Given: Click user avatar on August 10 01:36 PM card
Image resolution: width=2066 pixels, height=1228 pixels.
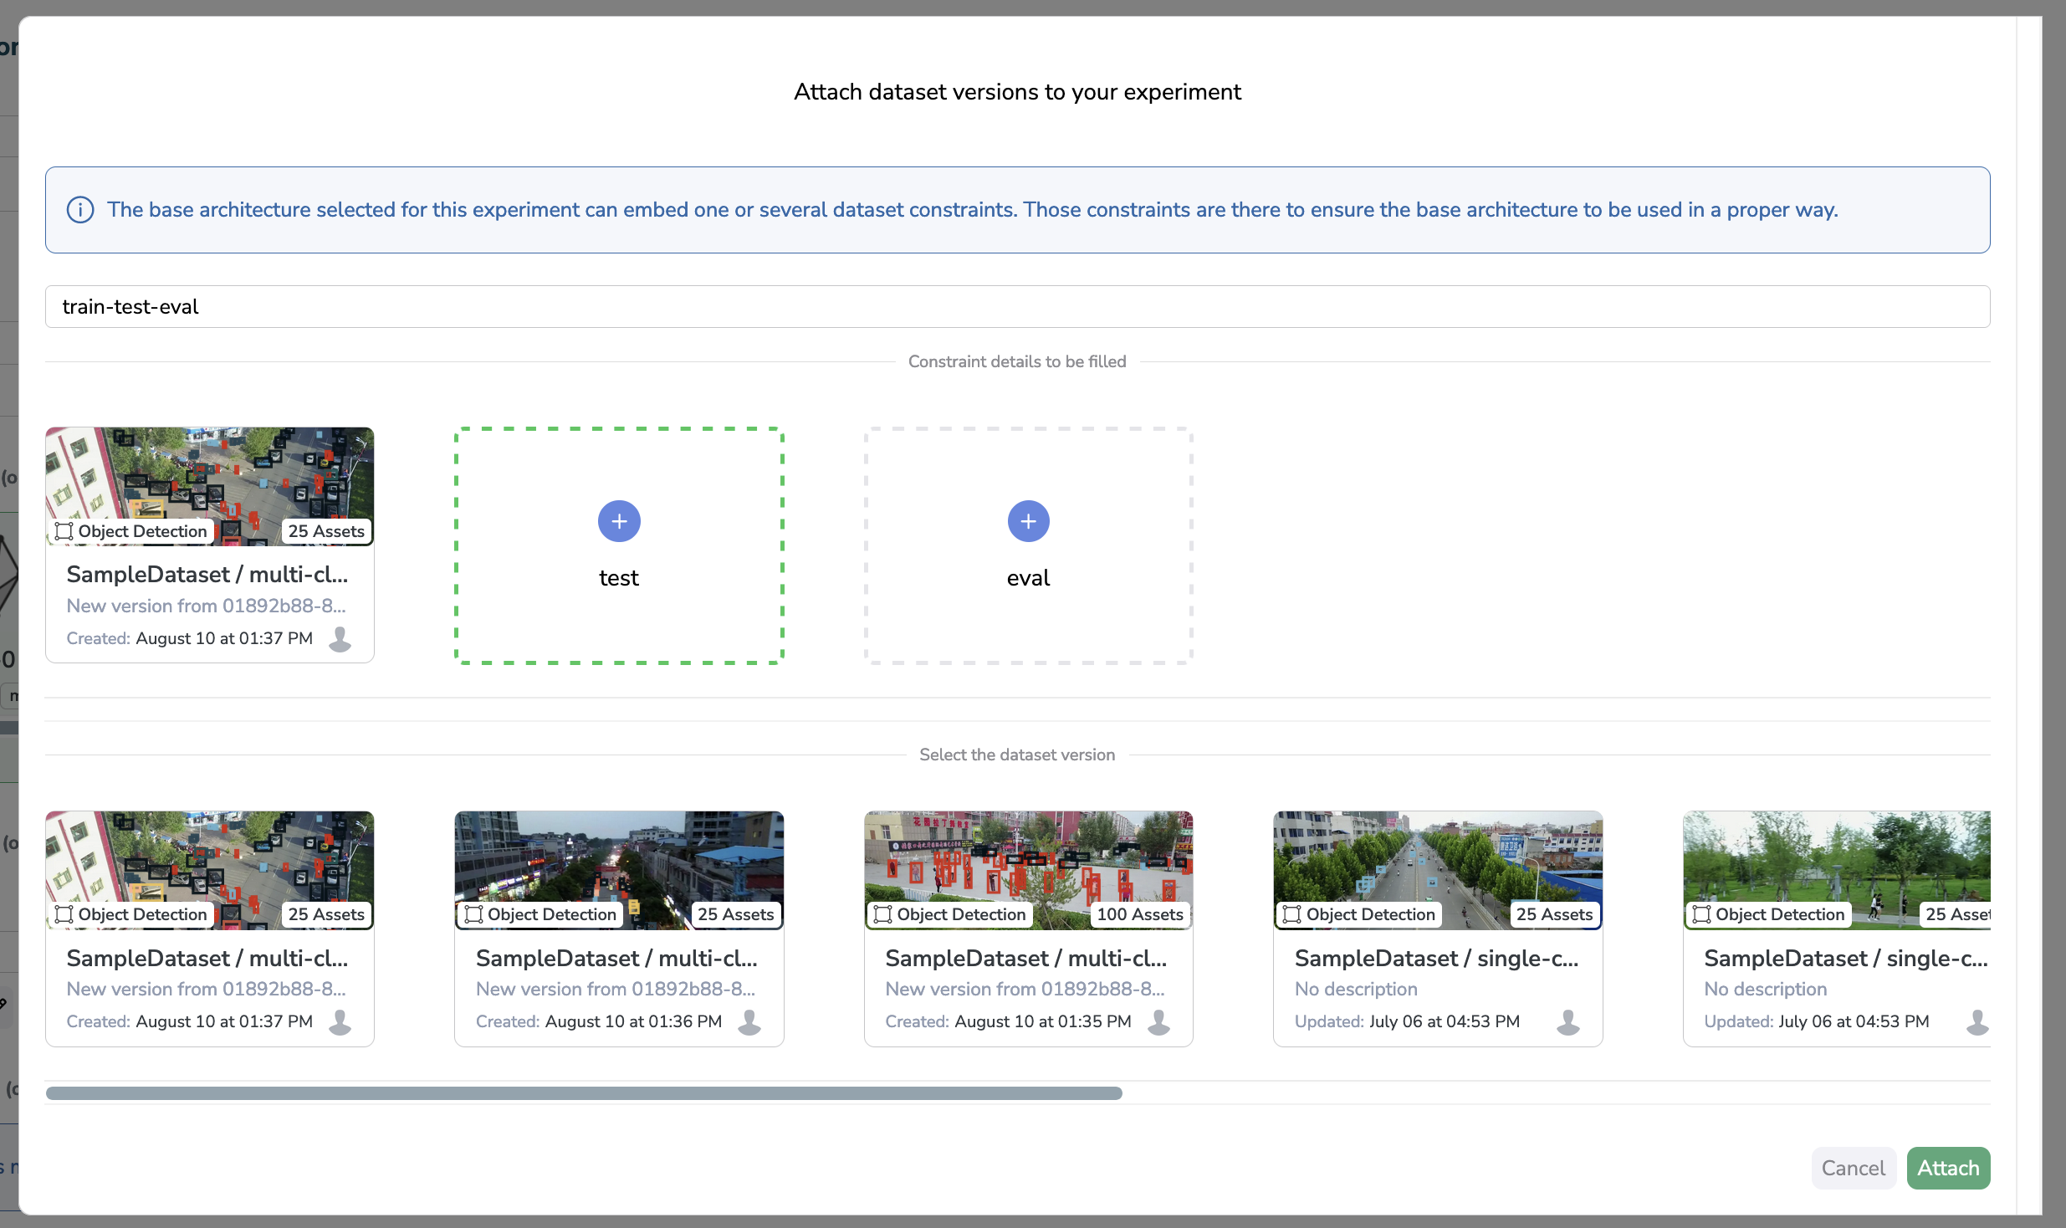Looking at the screenshot, I should [749, 1021].
